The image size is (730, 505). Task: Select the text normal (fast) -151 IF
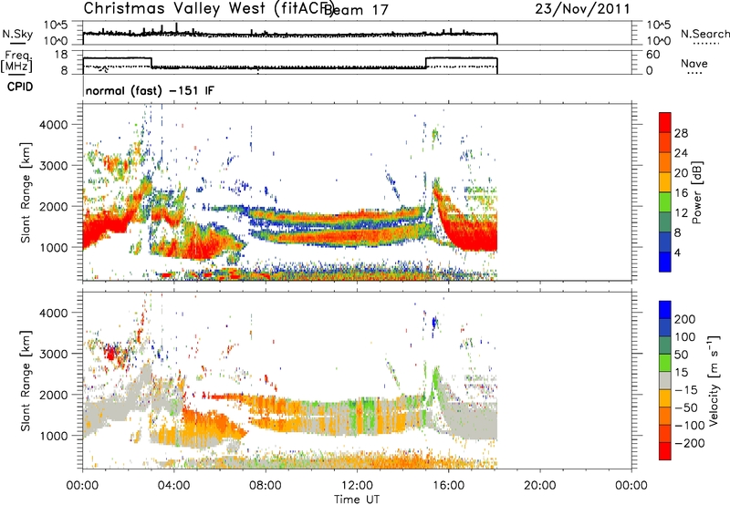pyautogui.click(x=150, y=90)
